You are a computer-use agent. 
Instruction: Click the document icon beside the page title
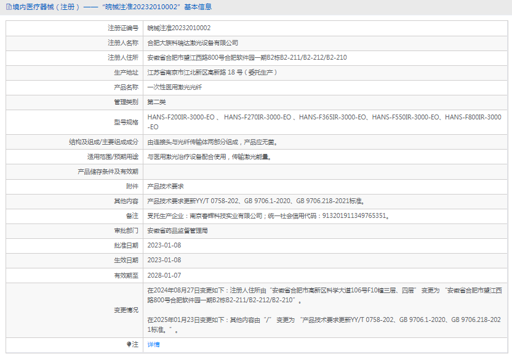coord(9,7)
